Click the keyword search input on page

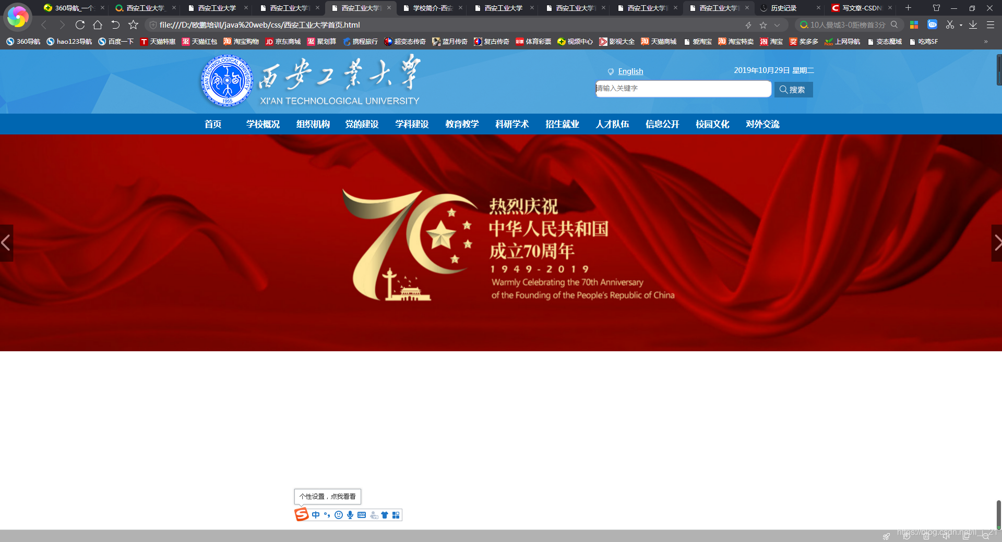coord(683,89)
